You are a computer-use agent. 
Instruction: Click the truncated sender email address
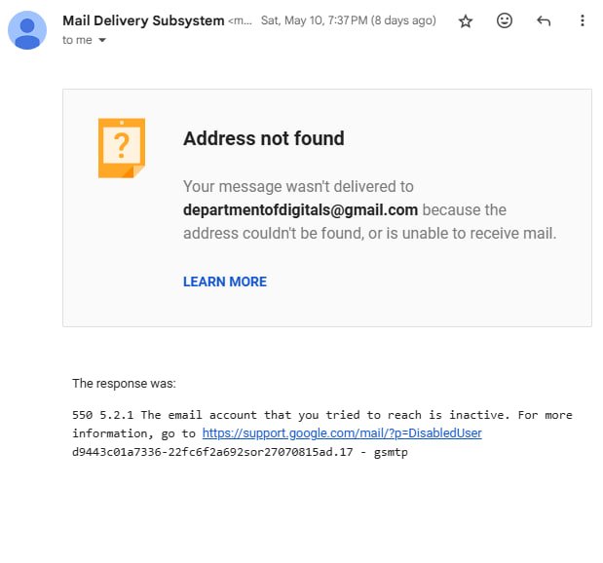(x=241, y=21)
